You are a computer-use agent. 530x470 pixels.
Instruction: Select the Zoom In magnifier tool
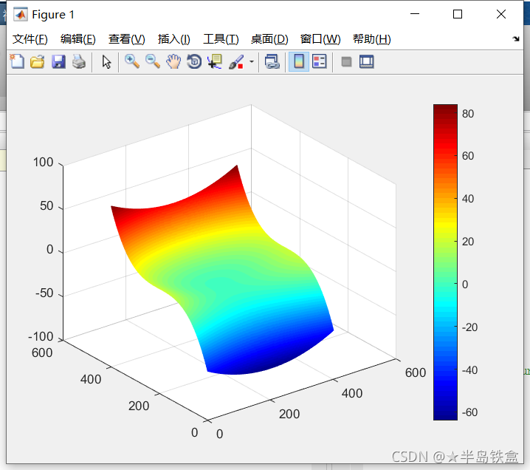point(132,62)
